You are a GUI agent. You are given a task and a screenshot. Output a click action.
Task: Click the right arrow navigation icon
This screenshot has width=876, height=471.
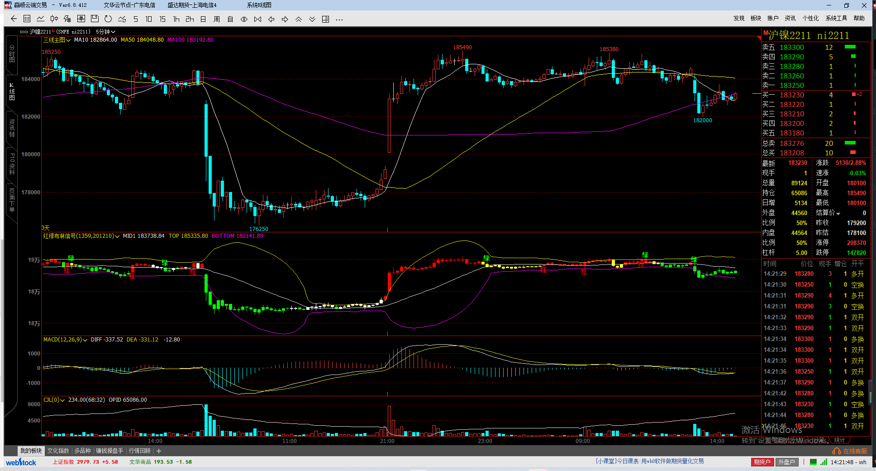click(x=285, y=19)
